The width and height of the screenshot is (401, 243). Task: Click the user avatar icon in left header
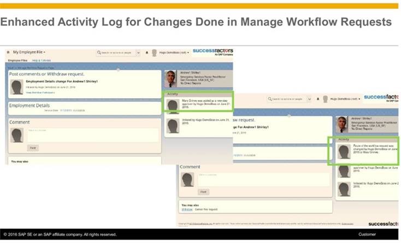(x=154, y=53)
